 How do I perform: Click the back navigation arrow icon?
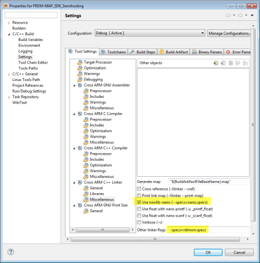click(228, 15)
